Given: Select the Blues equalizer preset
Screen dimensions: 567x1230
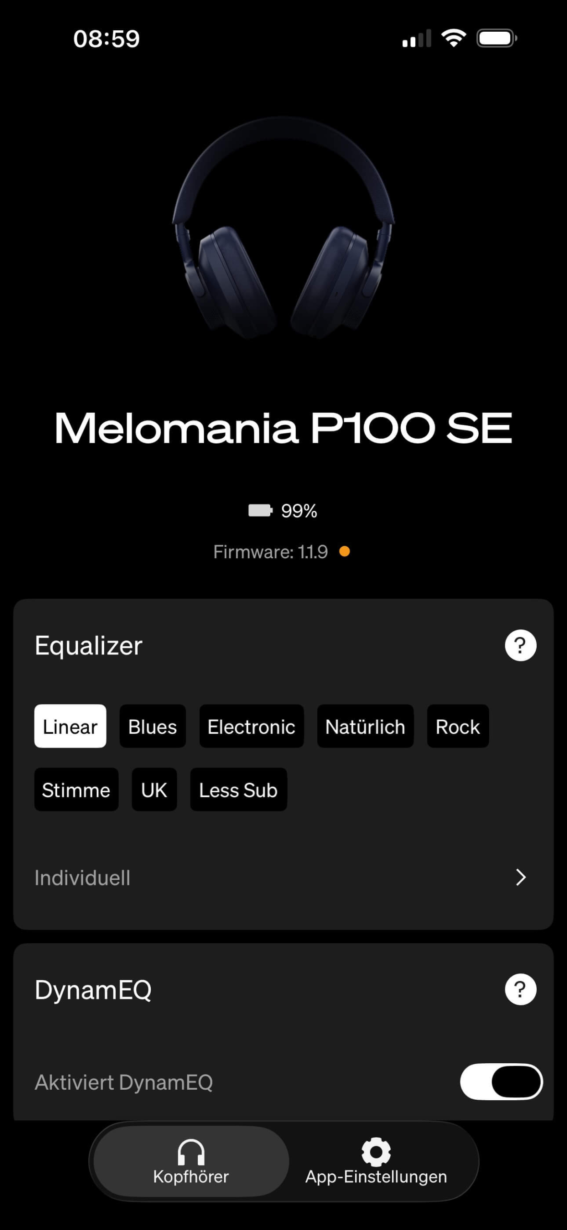Looking at the screenshot, I should click(x=153, y=726).
